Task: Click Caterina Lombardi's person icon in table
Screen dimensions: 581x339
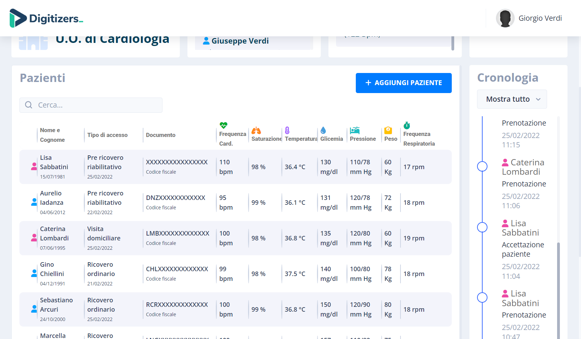Action: (x=34, y=238)
